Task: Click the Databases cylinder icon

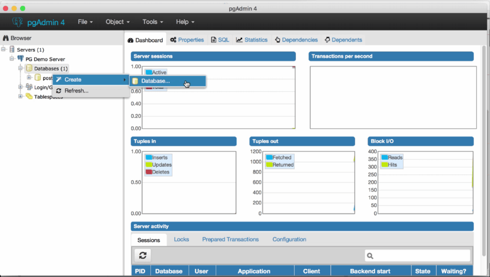Action: click(29, 68)
